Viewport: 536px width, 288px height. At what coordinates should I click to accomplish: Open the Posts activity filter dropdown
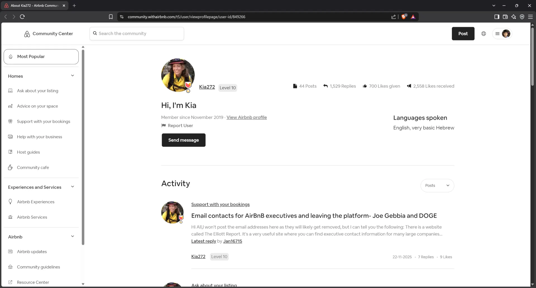[437, 186]
